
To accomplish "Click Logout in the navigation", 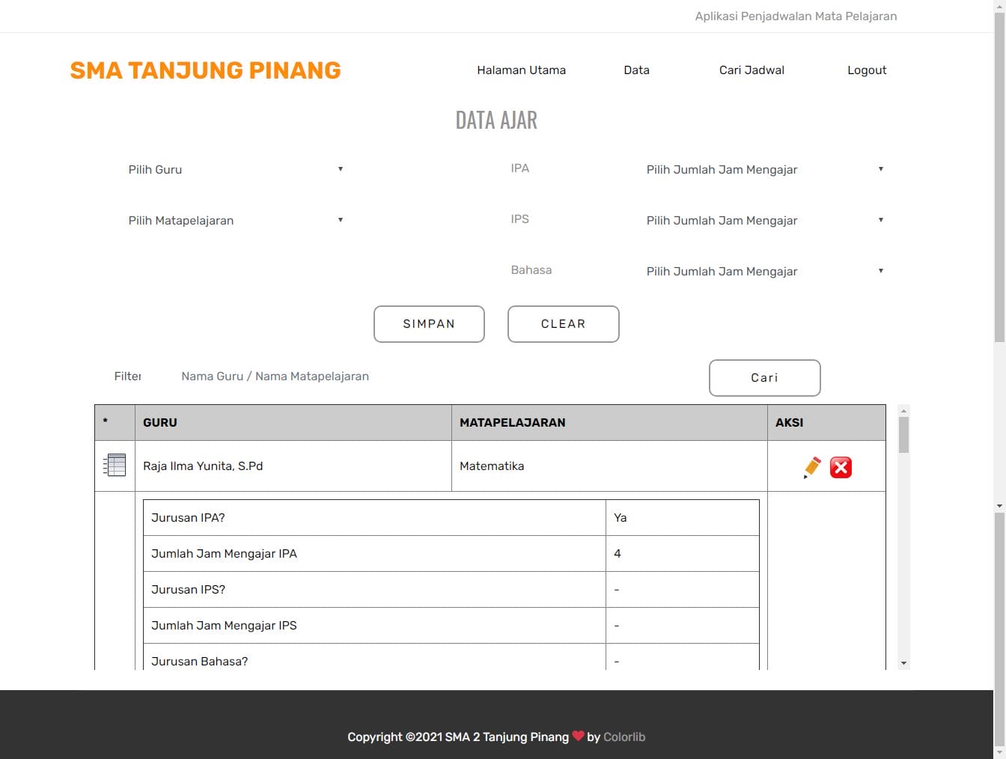I will [867, 70].
